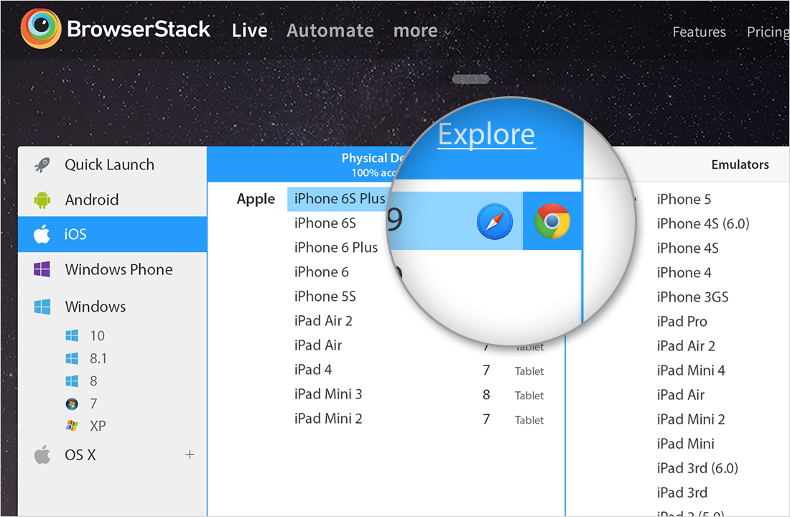Open the Automate menu item

pyautogui.click(x=330, y=31)
